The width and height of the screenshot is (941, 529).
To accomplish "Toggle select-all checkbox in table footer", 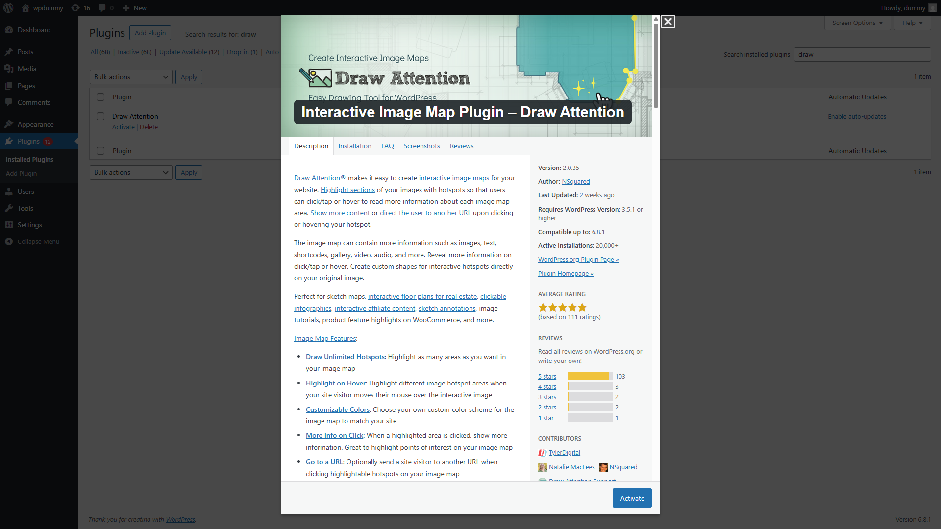I will (x=100, y=151).
